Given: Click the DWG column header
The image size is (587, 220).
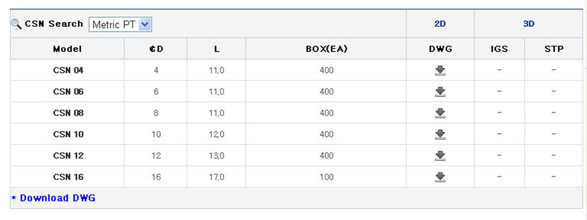Looking at the screenshot, I should (440, 49).
